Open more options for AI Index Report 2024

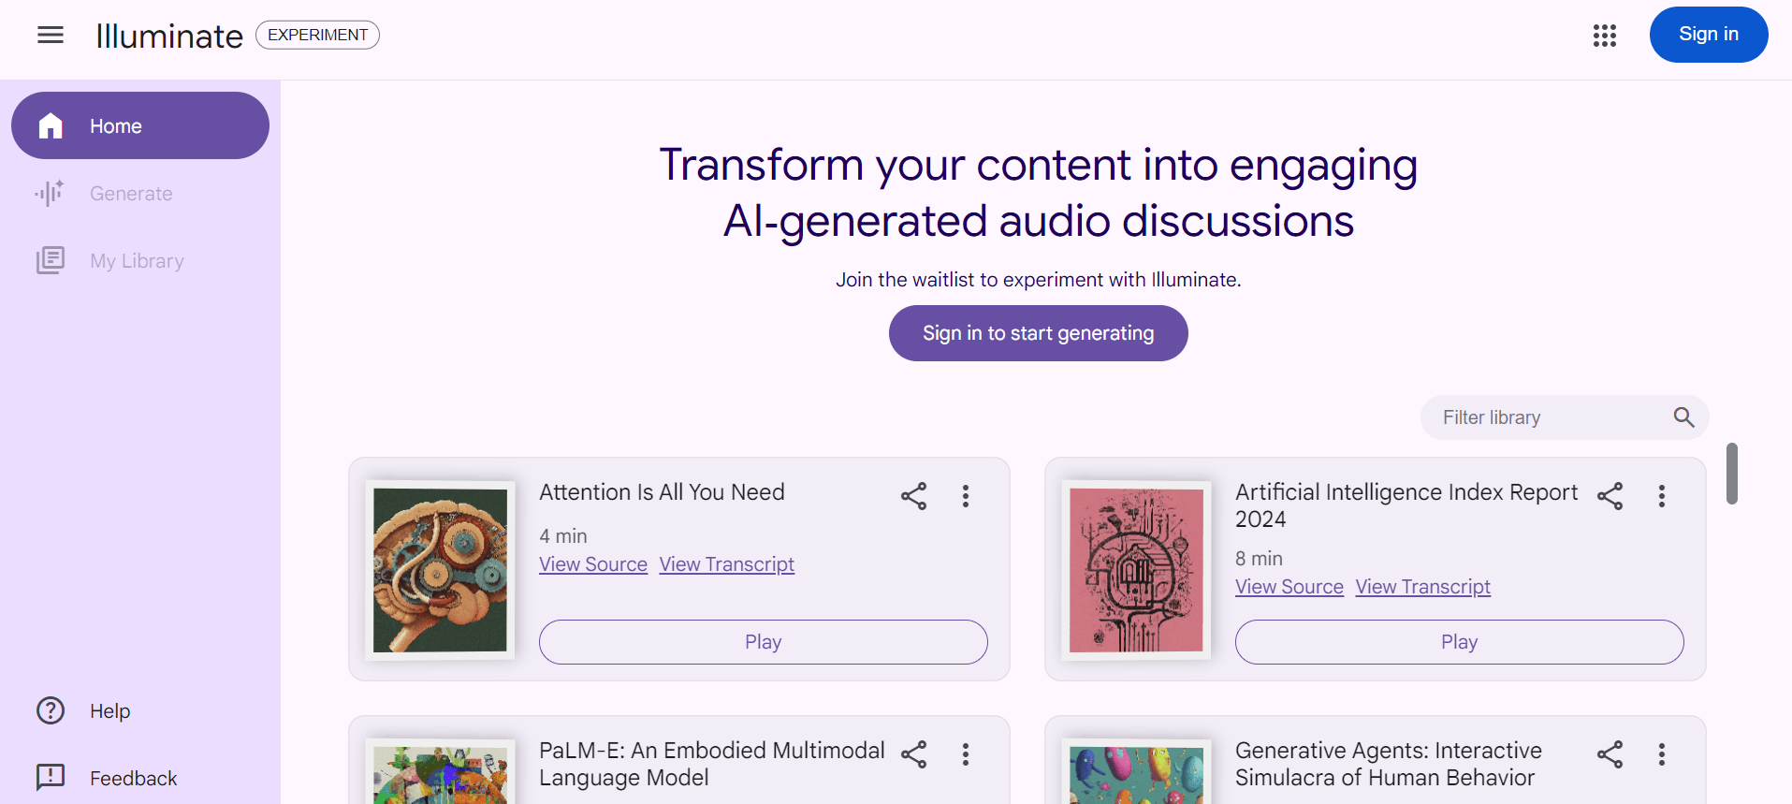click(1662, 496)
